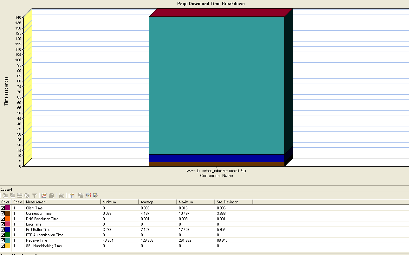Uncheck the Client Time measurement checkbox
Image resolution: width=409 pixels, height=255 pixels.
click(x=3, y=208)
